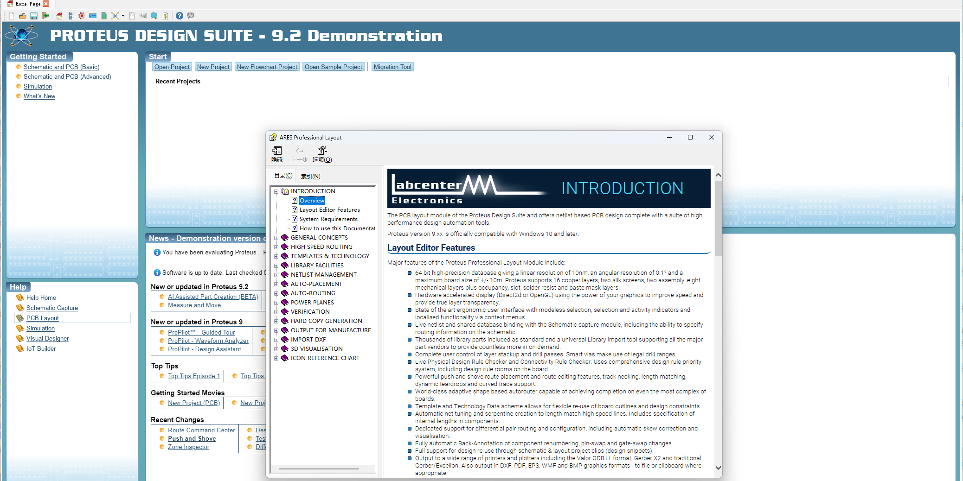The image size is (963, 481).
Task: Click the book icon beside PCB Layout help
Action: point(20,318)
